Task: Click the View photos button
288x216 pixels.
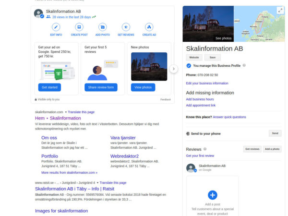Action: (143, 87)
